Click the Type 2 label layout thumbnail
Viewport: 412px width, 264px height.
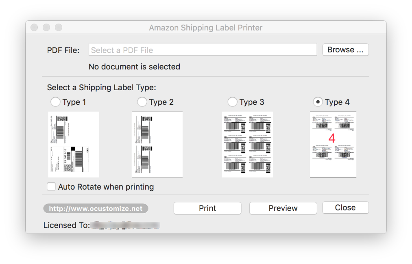point(157,144)
